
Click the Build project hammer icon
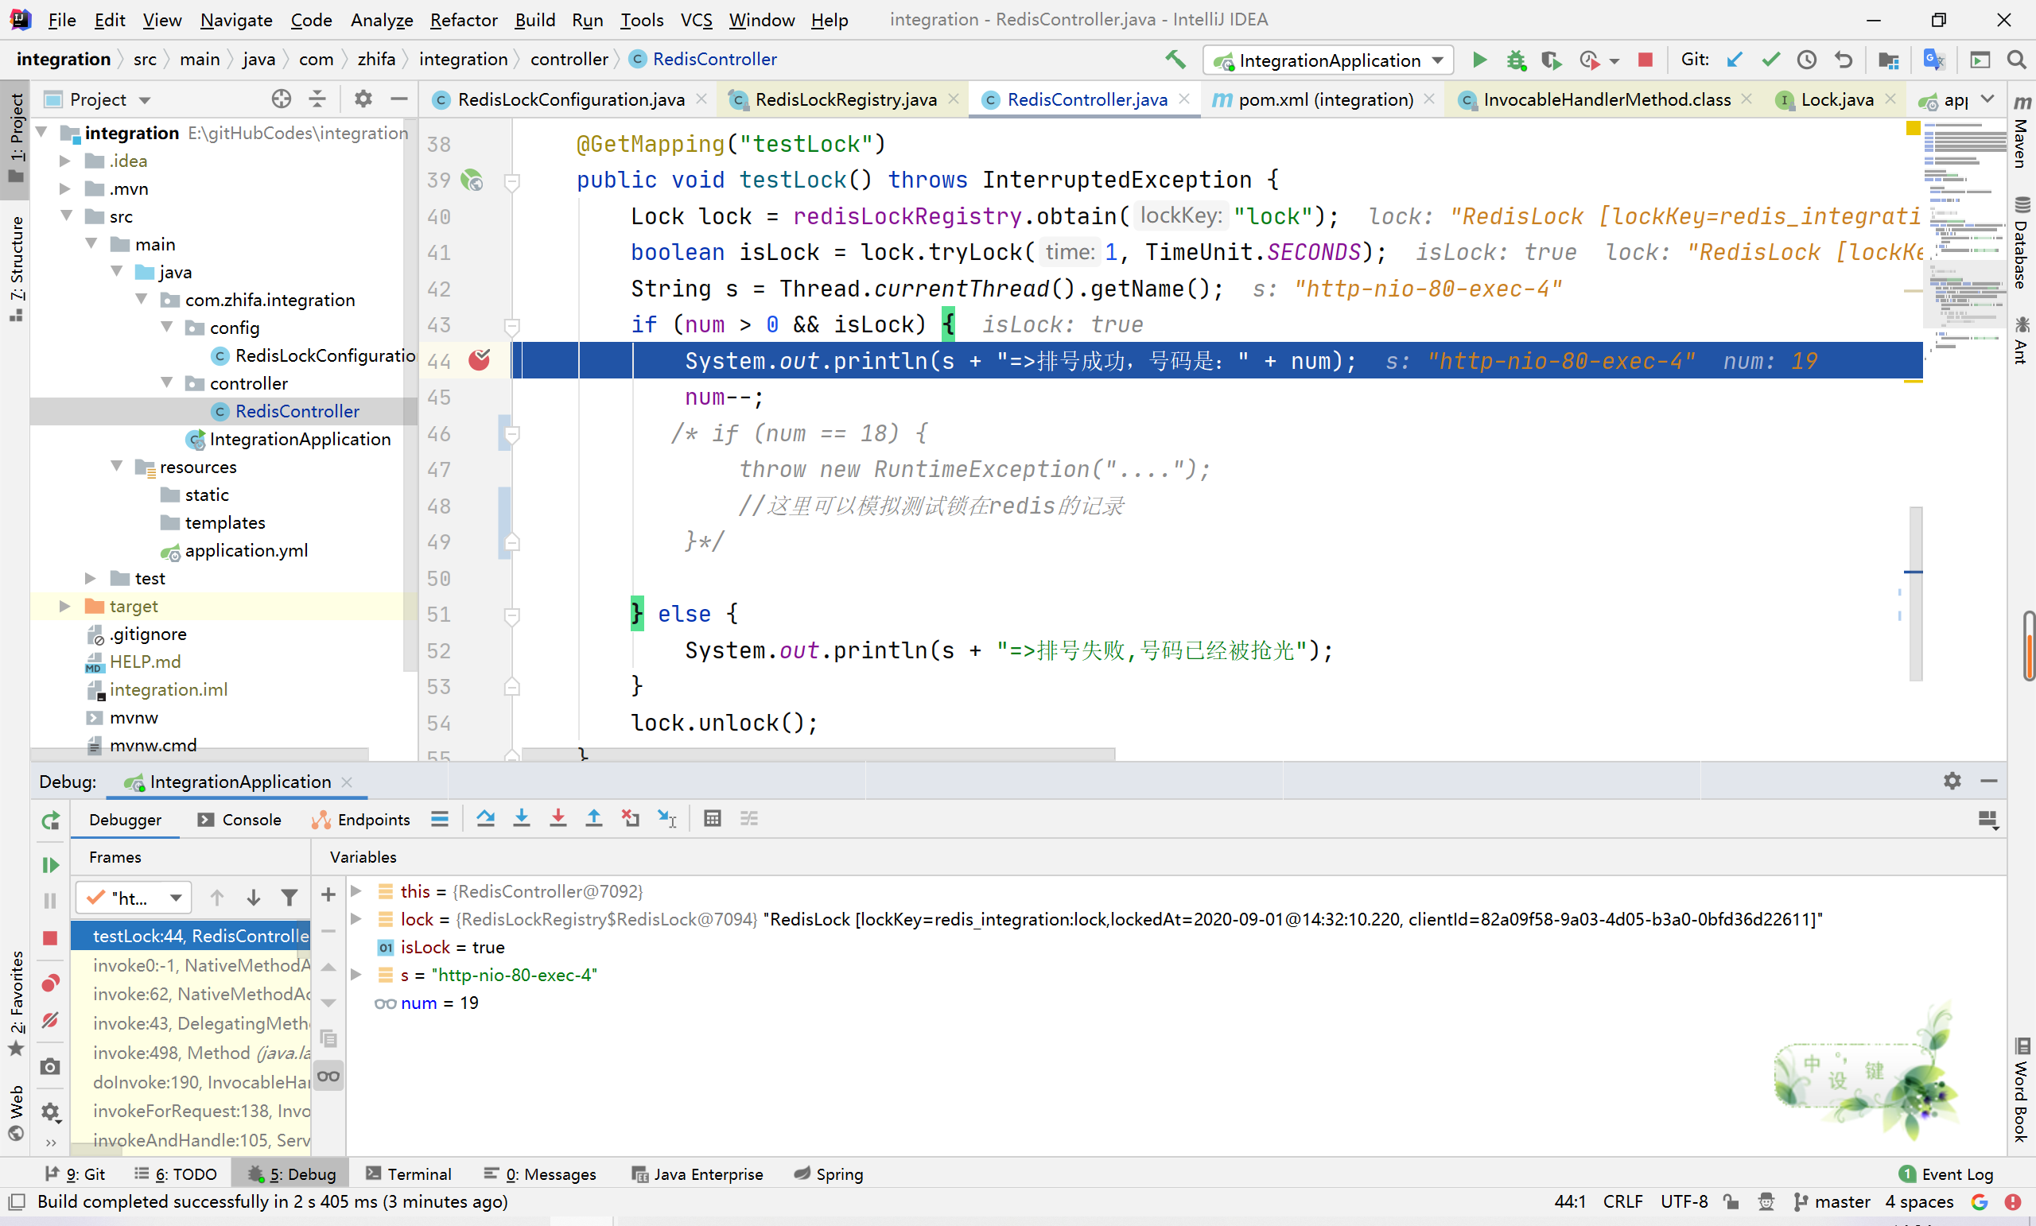pyautogui.click(x=1175, y=60)
